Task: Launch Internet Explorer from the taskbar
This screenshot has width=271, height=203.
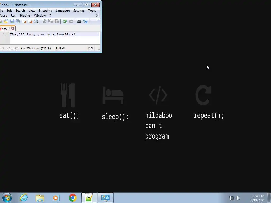Action: (24, 198)
